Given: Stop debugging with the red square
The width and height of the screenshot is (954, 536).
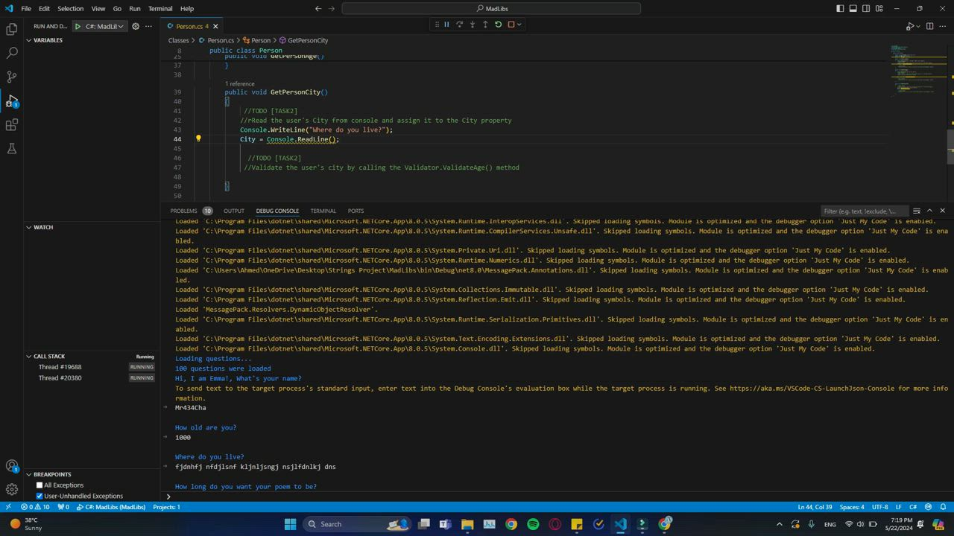Looking at the screenshot, I should [x=511, y=25].
